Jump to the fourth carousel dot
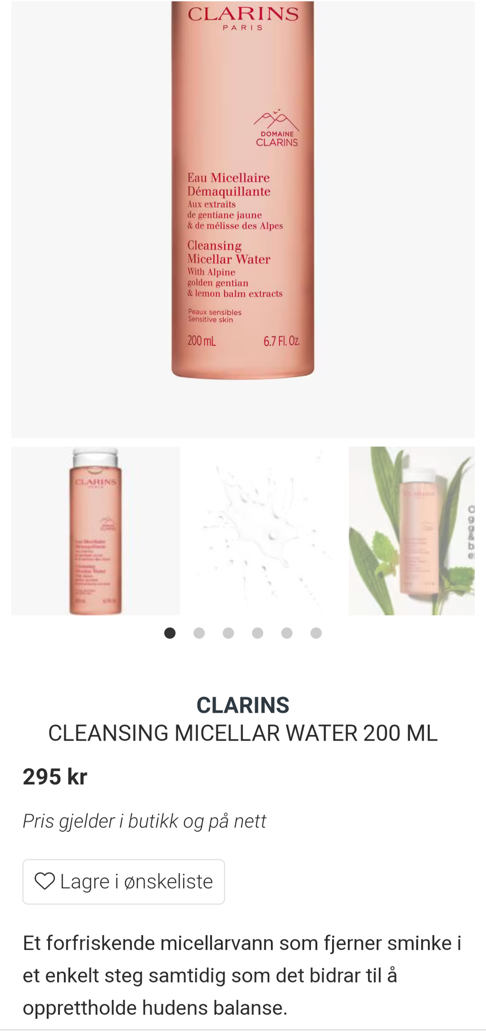 point(258,633)
